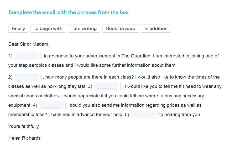This screenshot has height=148, width=240.
Task: Select the "Finally" phrase chip
Action: 18,28
